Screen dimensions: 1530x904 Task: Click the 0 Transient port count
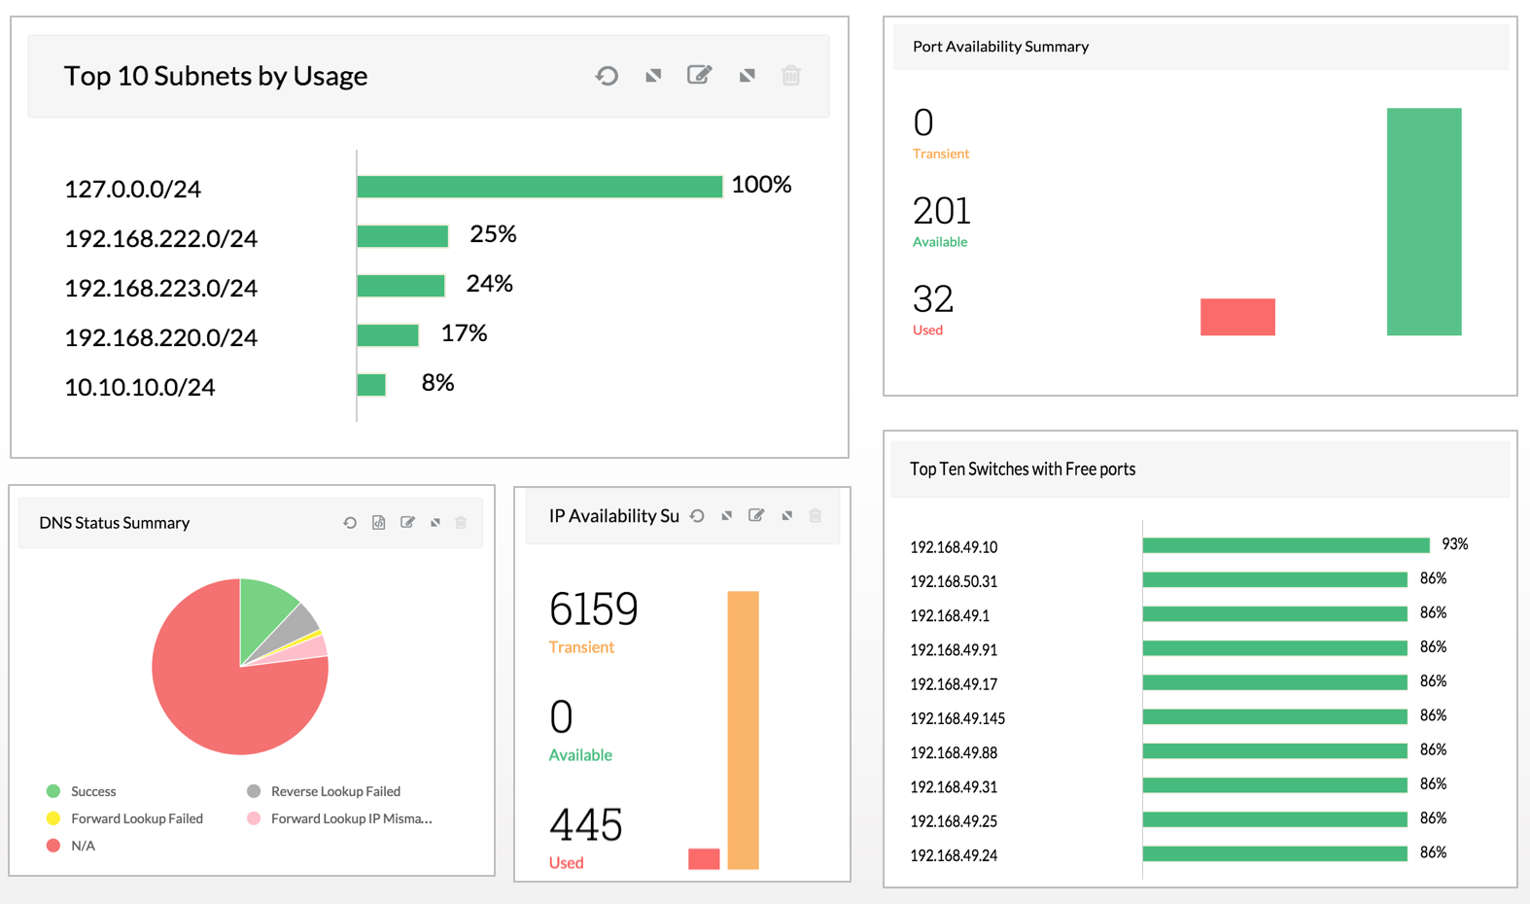click(x=923, y=123)
